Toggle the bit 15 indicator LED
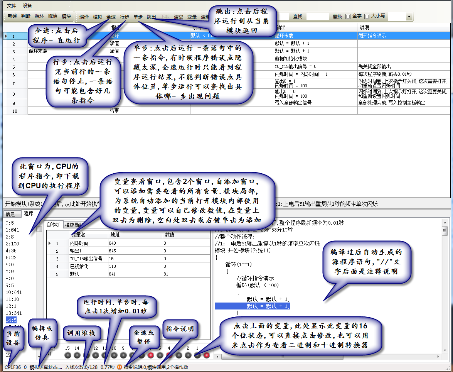The height and width of the screenshot is (372, 453). click(x=67, y=355)
